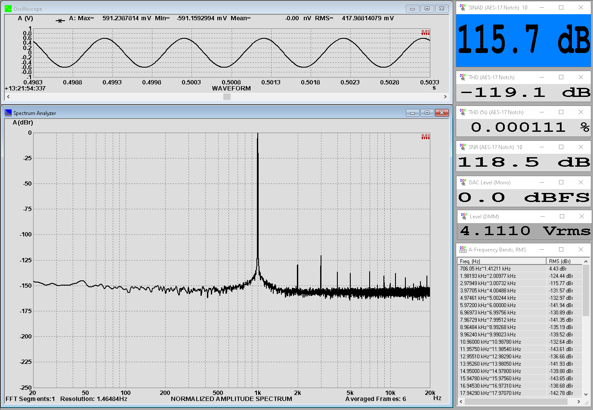Minimize the Oscilloscope window
Screen dimensions: 593x410
click(x=413, y=9)
